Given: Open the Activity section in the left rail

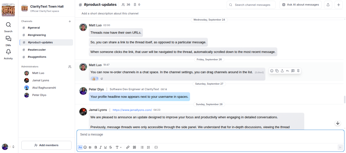Looking at the screenshot, I should click(8, 54).
